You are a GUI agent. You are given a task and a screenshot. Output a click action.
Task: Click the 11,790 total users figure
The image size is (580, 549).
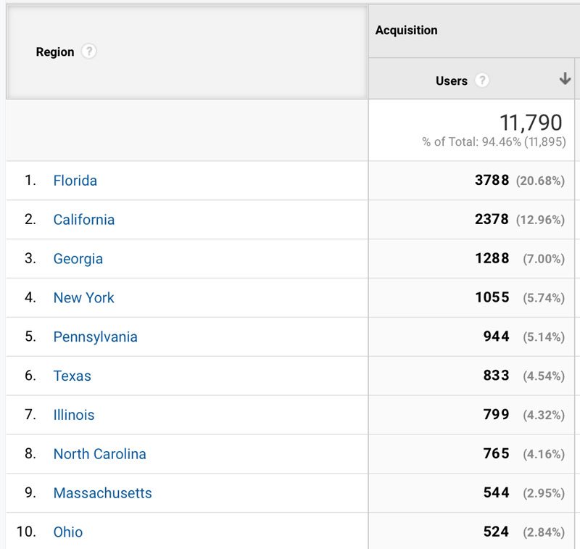(x=531, y=123)
